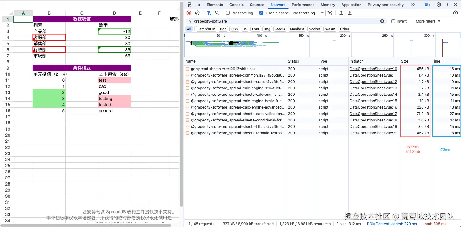Close the DevTools panel
The width and height of the screenshot is (461, 227).
[456, 5]
